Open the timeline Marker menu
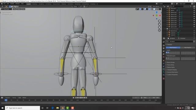The height and width of the screenshot is (110, 196). tap(24, 98)
